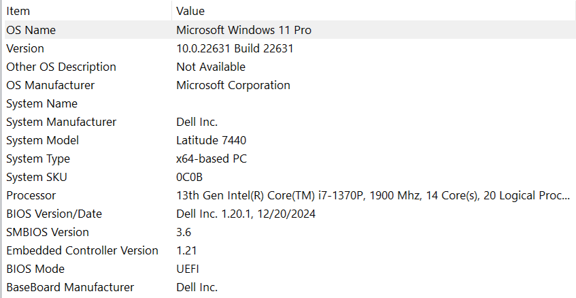576x298 pixels.
Task: Select the OS Manufacturer entry
Action: 50,85
